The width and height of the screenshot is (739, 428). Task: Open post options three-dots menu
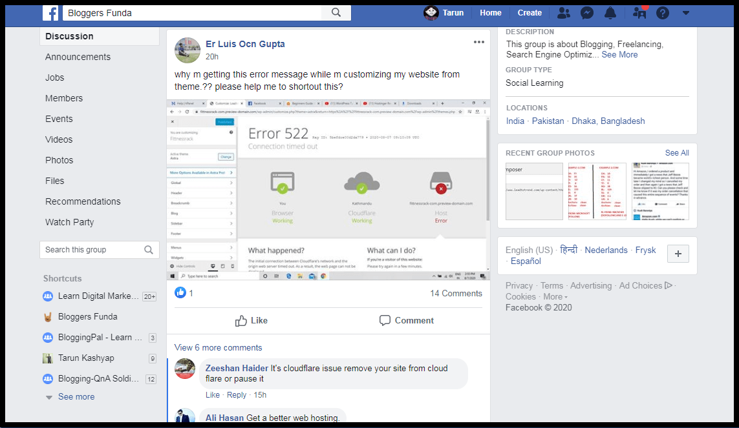click(x=478, y=43)
